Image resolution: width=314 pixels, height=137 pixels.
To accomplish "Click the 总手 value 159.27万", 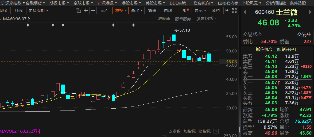I will 267,121.
